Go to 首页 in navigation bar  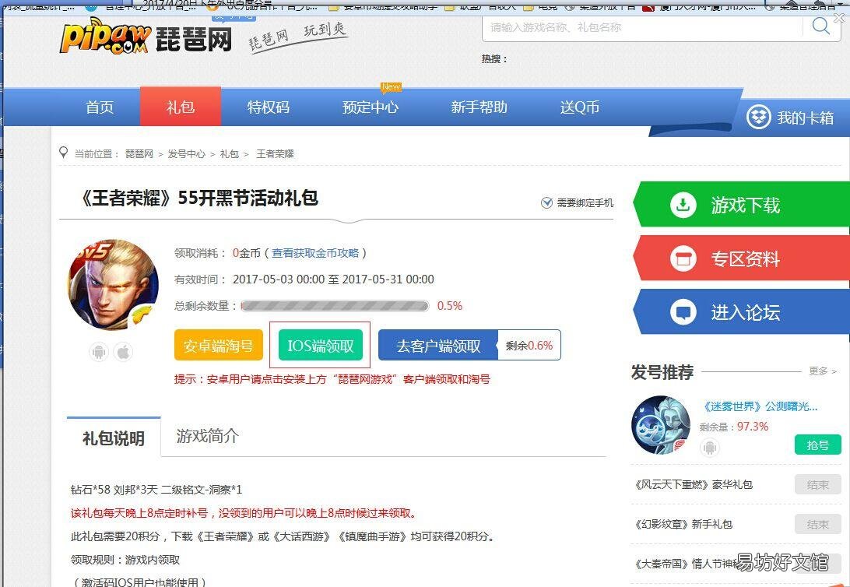[x=100, y=107]
